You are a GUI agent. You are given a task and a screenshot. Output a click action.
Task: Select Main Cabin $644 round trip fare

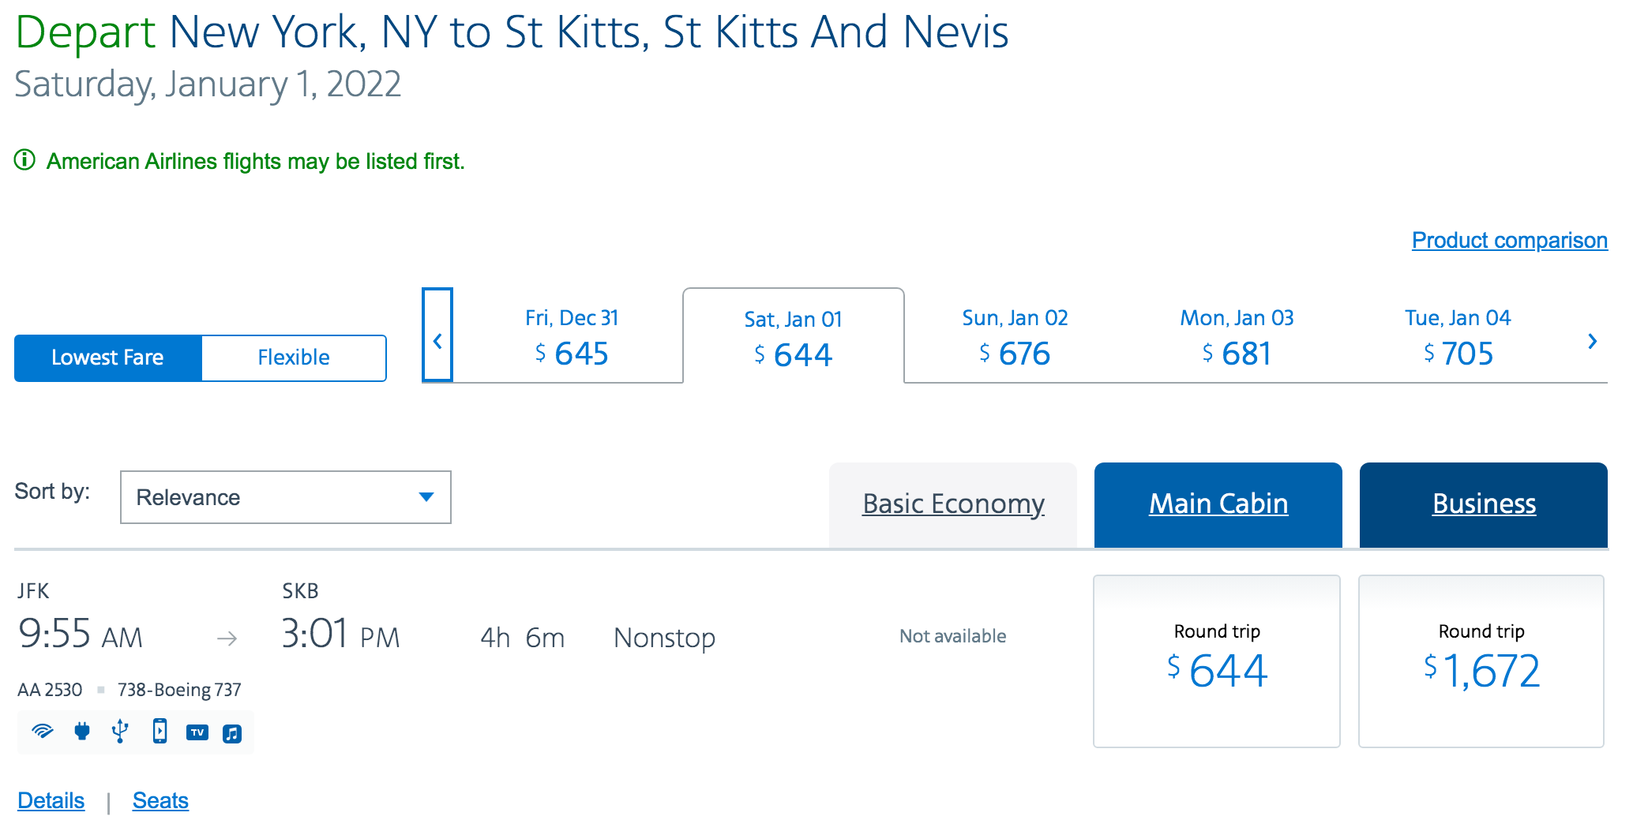coord(1217,661)
